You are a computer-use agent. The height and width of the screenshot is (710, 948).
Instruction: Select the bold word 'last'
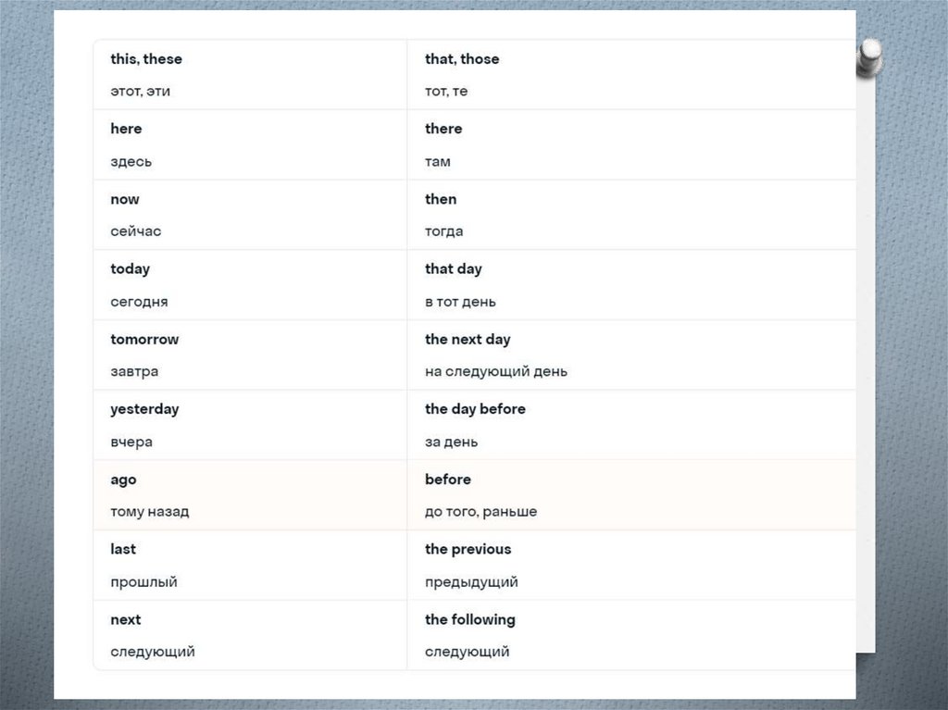123,549
